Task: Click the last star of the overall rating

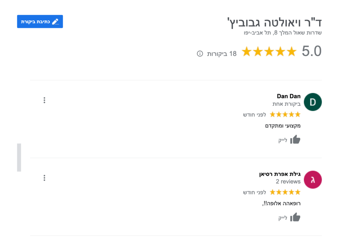Action: (291, 51)
